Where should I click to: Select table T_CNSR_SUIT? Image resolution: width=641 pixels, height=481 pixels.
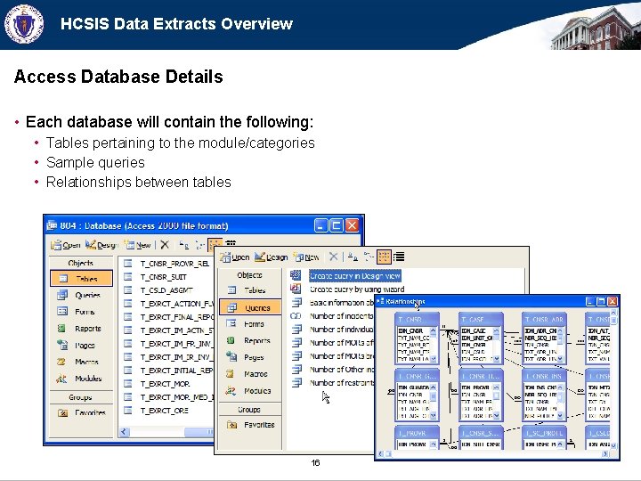pyautogui.click(x=164, y=277)
